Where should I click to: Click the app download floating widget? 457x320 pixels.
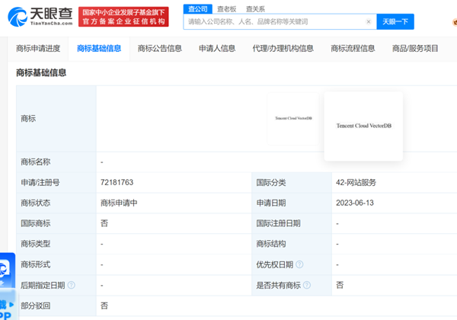(6, 309)
